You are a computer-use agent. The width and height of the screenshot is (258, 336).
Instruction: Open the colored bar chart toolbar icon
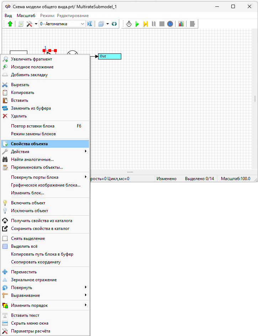pyautogui.click(x=181, y=24)
